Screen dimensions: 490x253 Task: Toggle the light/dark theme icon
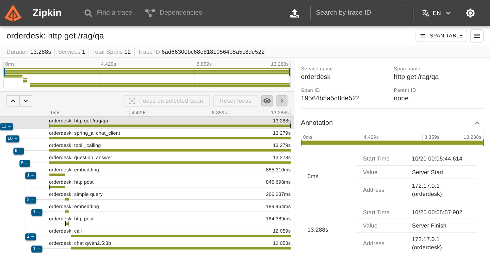[470, 13]
